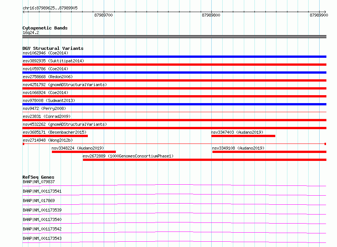This screenshot has height=247, width=337.
Task: Click the gray 16q24.2 cytogenetic band bar
Action: click(x=174, y=37)
